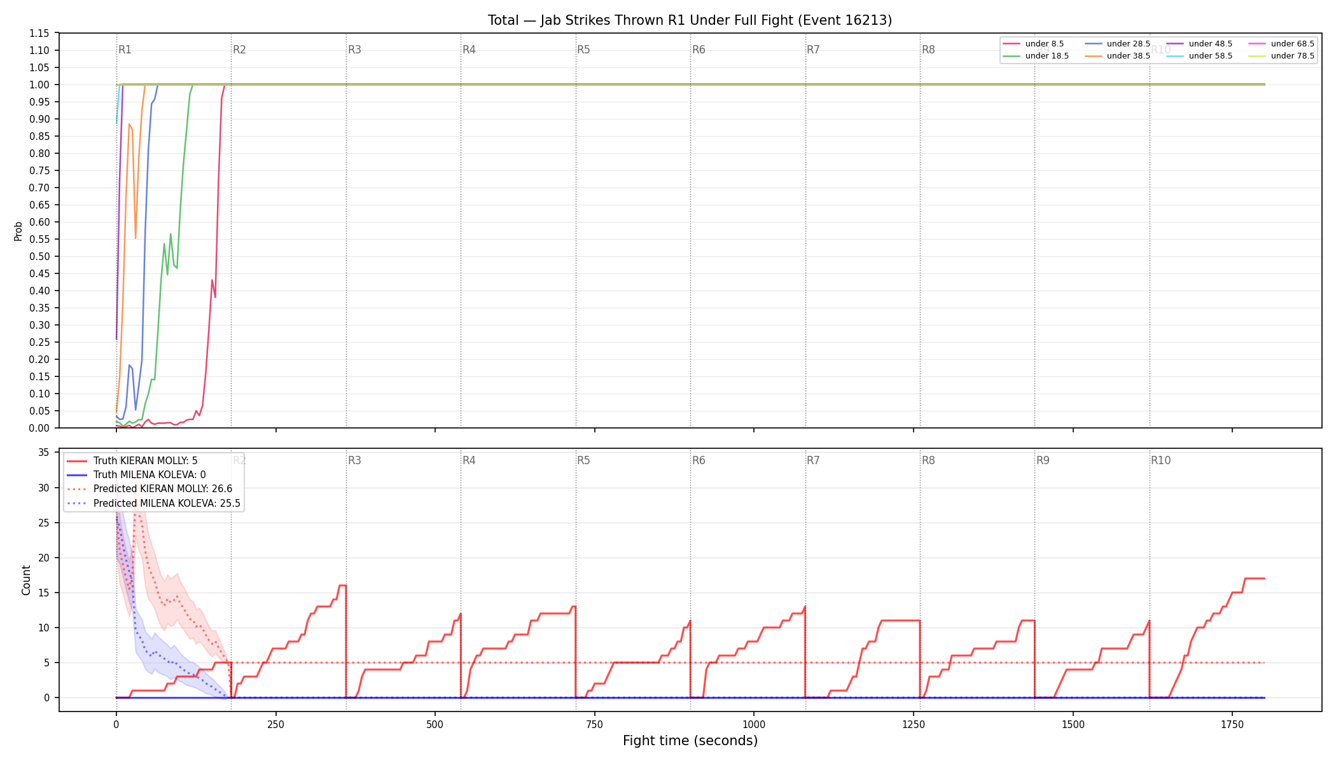Select the 'under 38.5' legend entry
Screen dimensions: 1336x763
(x=1117, y=56)
